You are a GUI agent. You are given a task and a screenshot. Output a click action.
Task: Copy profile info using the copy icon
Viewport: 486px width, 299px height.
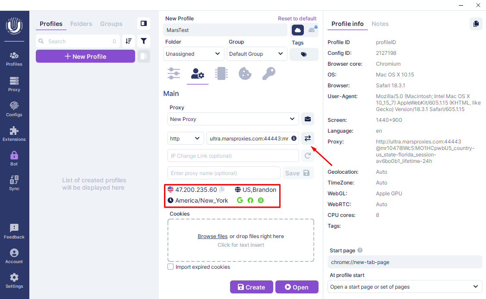[476, 24]
